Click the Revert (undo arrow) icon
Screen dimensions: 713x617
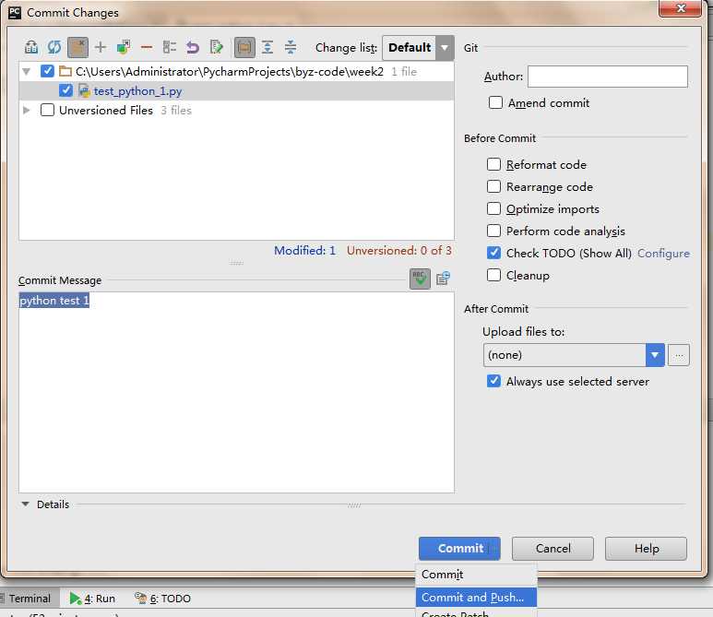pos(193,47)
